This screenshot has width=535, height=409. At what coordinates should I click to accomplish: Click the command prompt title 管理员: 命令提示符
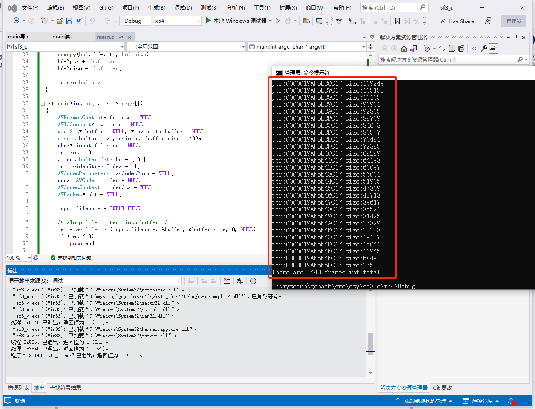click(x=307, y=73)
